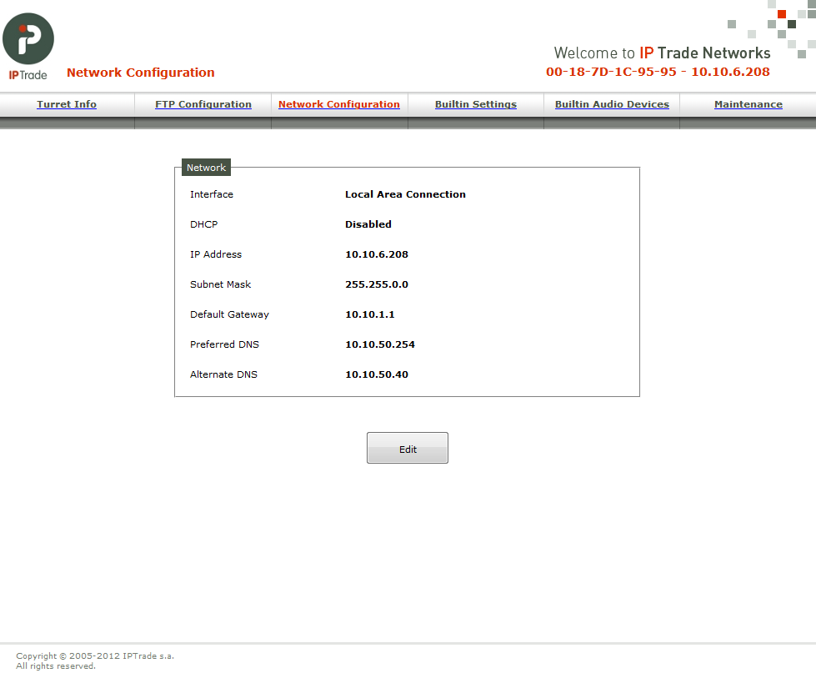Select the Network Configuration tab
The width and height of the screenshot is (816, 673).
click(x=338, y=104)
